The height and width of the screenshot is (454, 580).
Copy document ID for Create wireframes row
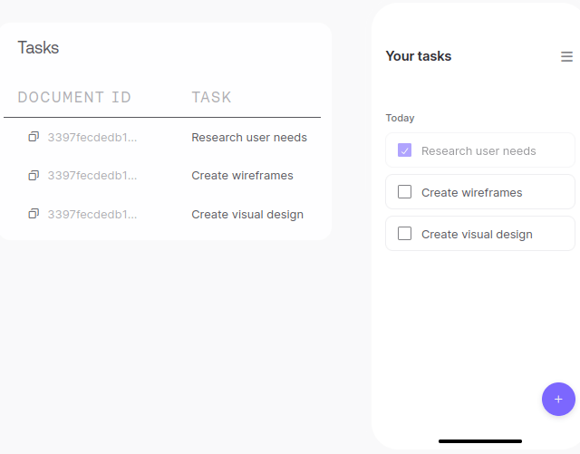point(34,175)
